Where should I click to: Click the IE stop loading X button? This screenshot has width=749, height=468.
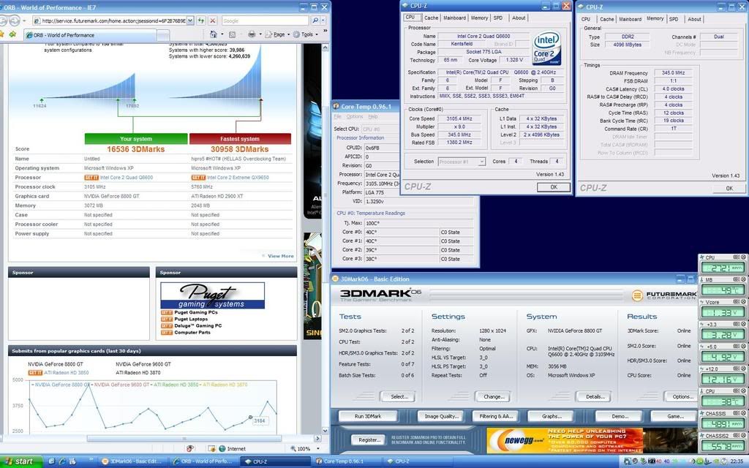(x=213, y=20)
